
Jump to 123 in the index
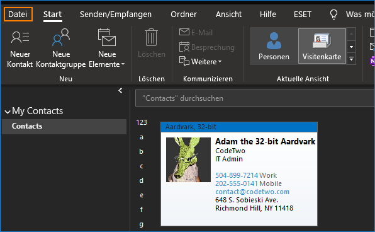[142, 122]
